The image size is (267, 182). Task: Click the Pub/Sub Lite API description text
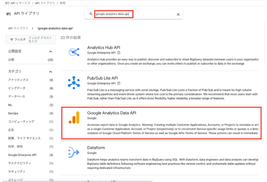[x=172, y=94]
